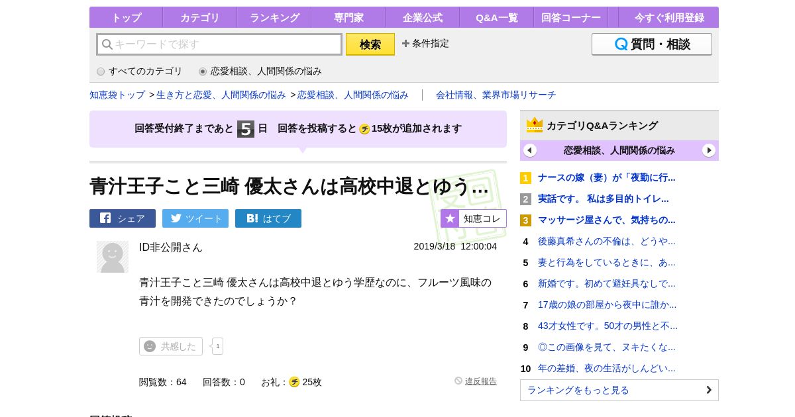
Task: Share the question on Facebook
Action: click(123, 218)
